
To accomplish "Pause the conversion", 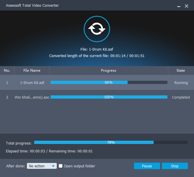I will [147, 166].
